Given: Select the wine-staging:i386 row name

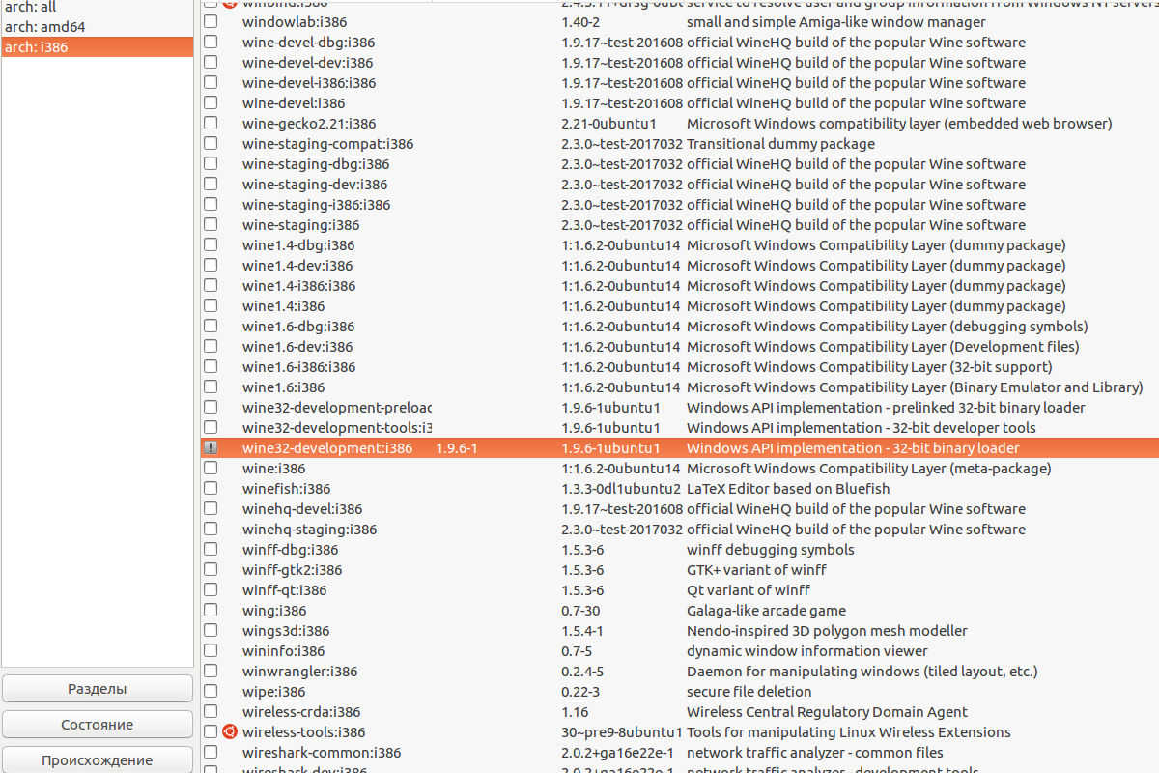Looking at the screenshot, I should (300, 224).
